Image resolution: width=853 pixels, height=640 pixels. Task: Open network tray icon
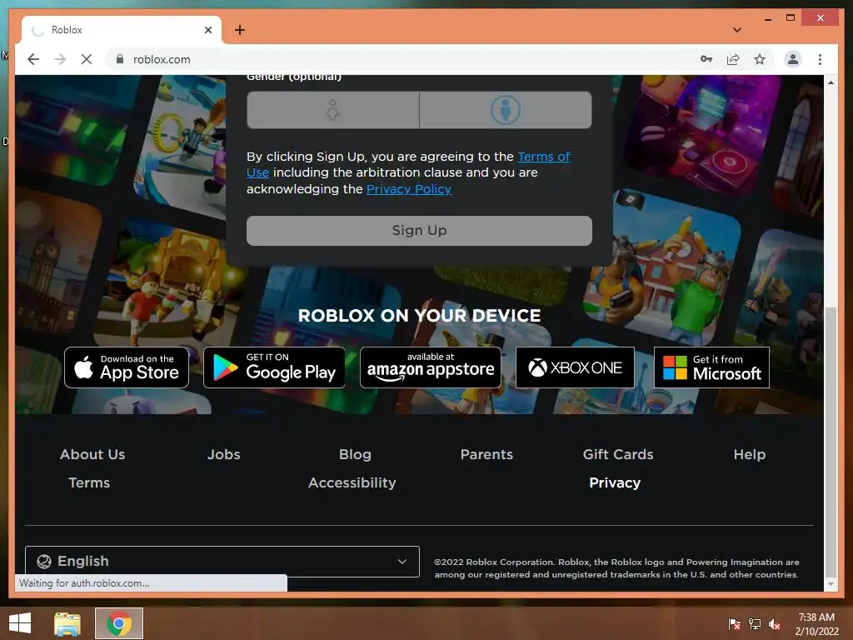point(755,623)
